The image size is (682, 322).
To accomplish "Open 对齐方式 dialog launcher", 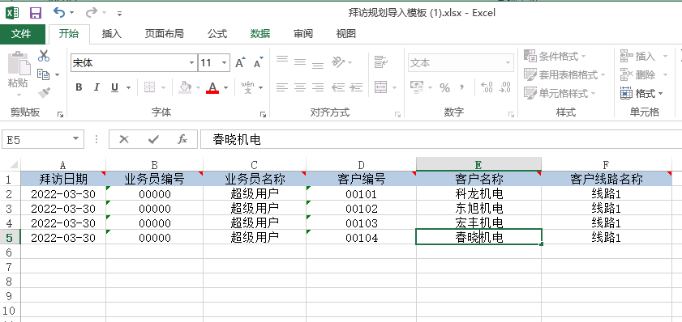I will 397,114.
